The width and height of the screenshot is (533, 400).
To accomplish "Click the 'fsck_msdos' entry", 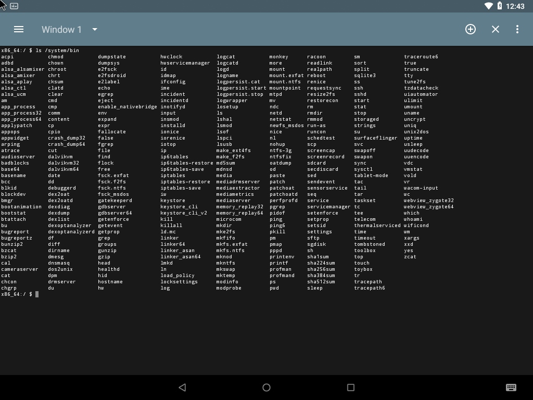I will [113, 194].
